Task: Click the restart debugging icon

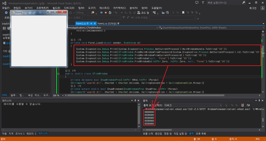Action: tap(110, 12)
